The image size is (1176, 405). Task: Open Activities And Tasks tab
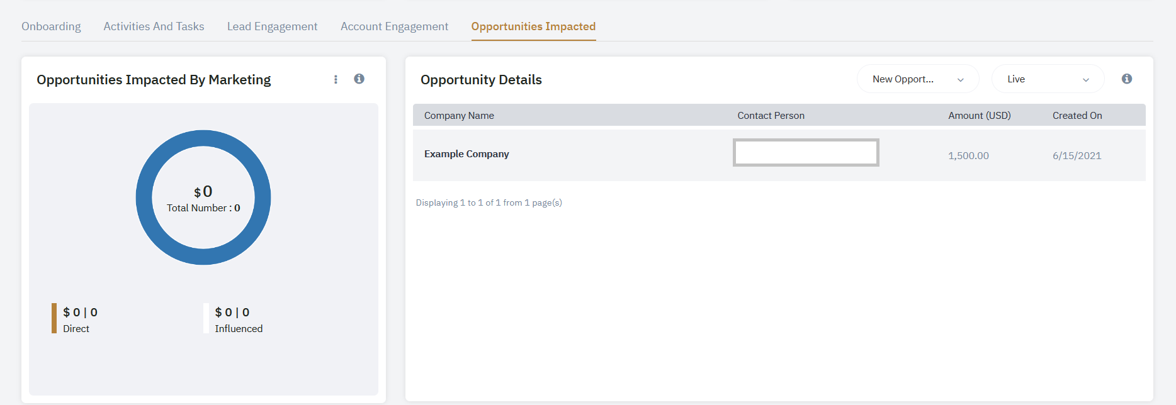(154, 26)
